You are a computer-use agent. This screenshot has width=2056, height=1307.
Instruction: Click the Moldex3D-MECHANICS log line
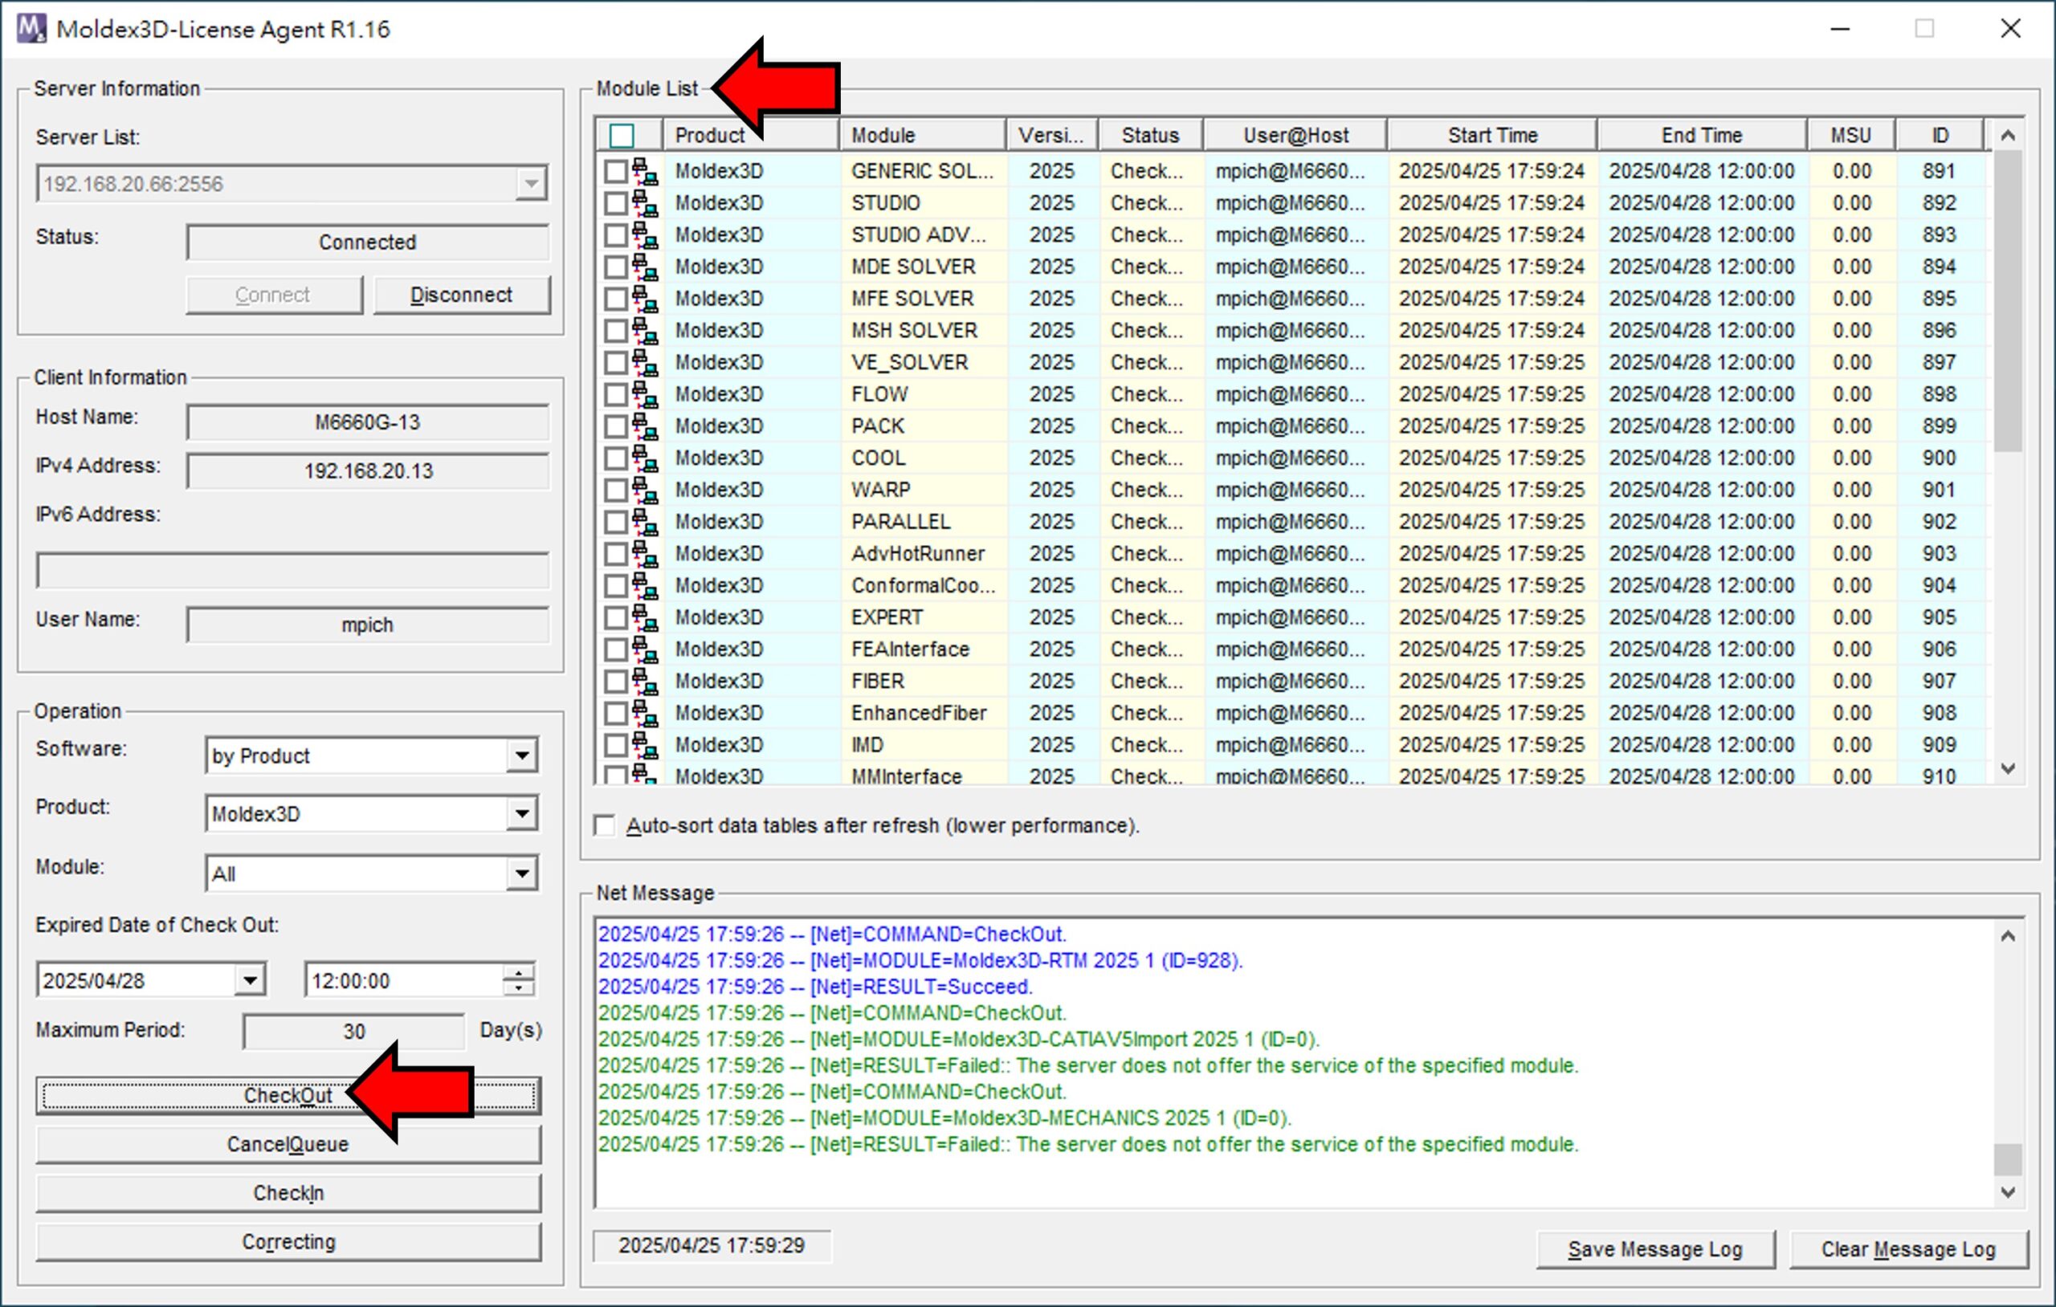click(945, 1118)
